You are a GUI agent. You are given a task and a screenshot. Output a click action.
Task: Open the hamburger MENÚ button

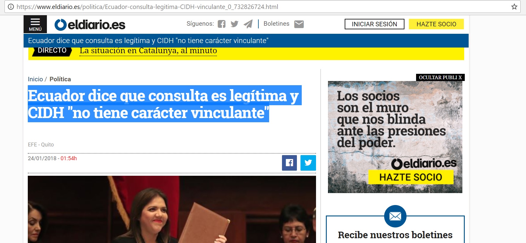35,24
